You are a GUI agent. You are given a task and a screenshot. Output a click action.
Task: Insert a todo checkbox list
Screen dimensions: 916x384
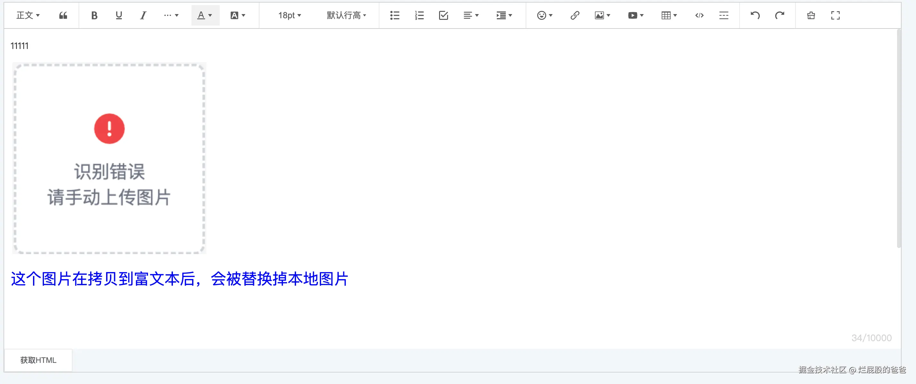(x=444, y=15)
